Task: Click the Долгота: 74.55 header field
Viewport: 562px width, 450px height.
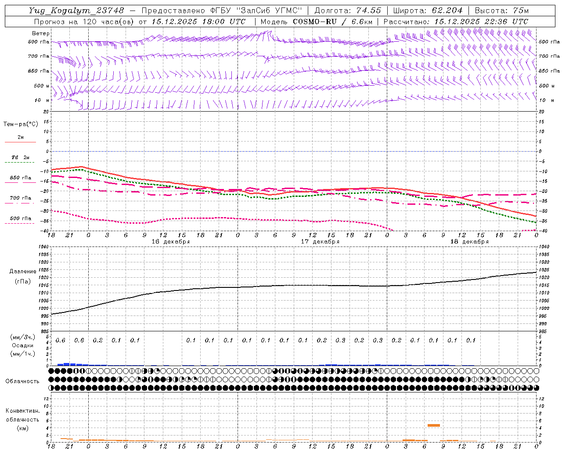Action: coord(348,11)
